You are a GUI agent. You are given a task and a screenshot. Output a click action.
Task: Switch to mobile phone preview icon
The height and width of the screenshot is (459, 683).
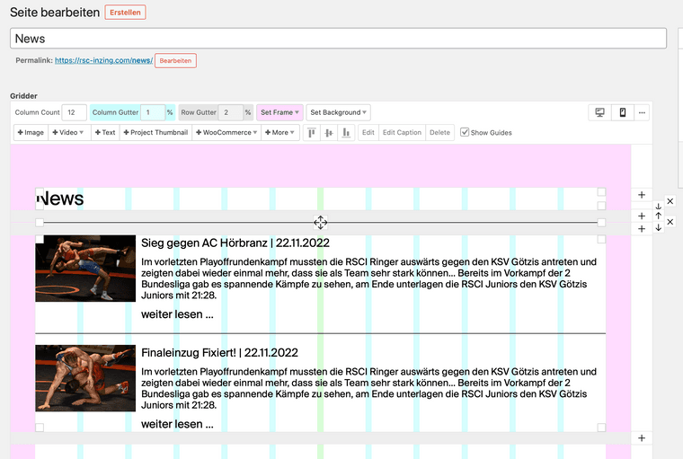621,112
